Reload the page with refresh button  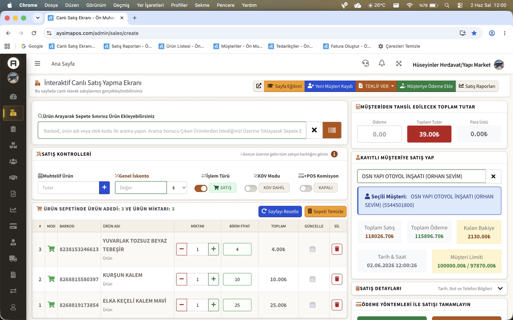point(34,33)
